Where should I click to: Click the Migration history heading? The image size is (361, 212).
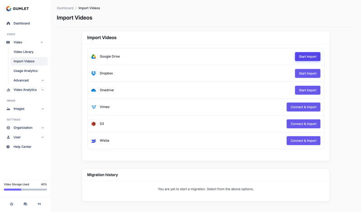(x=102, y=175)
